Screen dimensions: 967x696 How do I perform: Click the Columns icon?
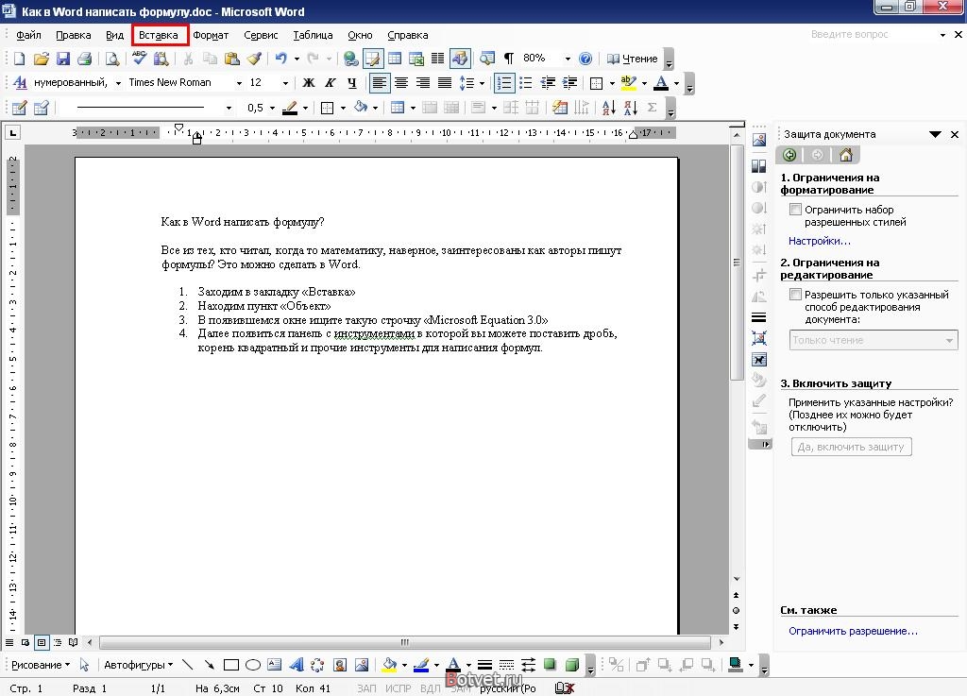438,59
